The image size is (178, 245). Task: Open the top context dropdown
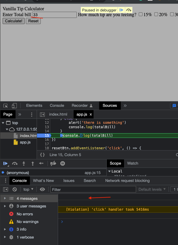click(x=28, y=190)
